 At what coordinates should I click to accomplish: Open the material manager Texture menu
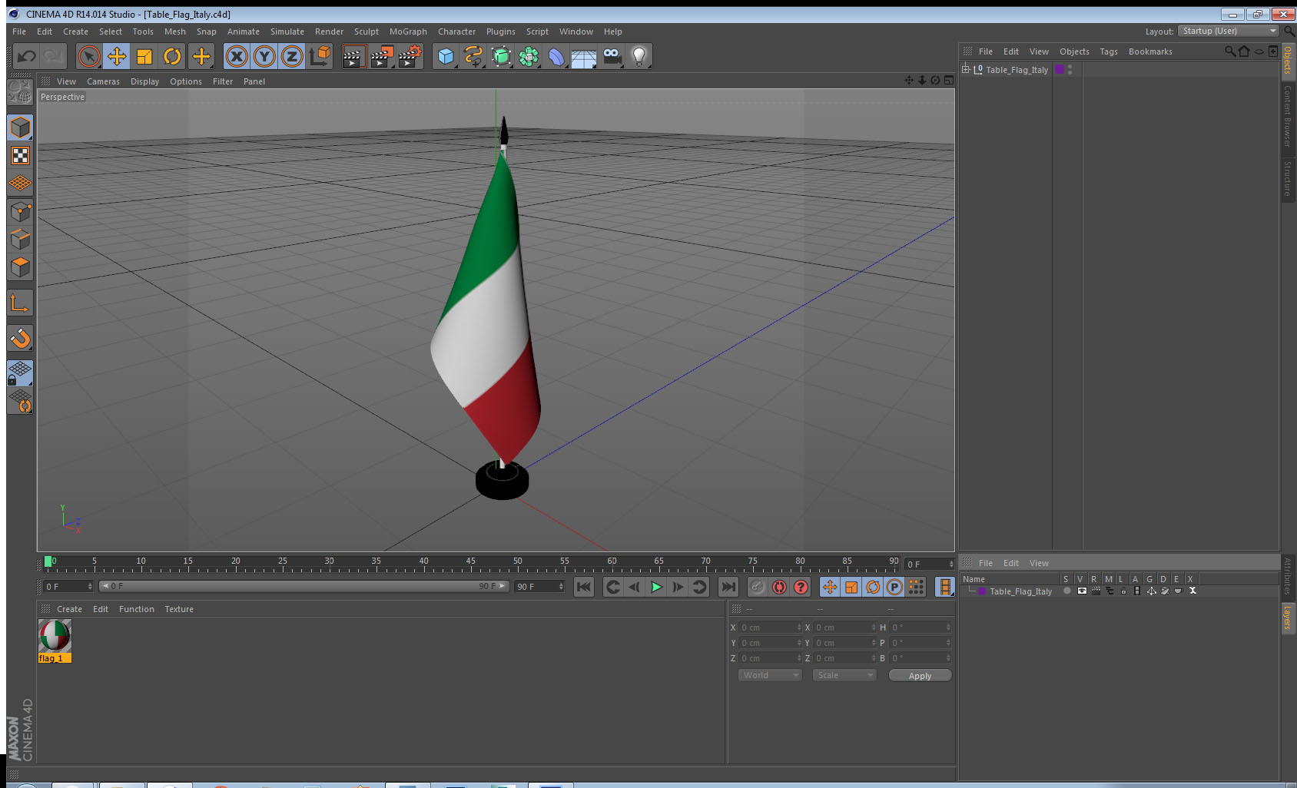coord(179,609)
